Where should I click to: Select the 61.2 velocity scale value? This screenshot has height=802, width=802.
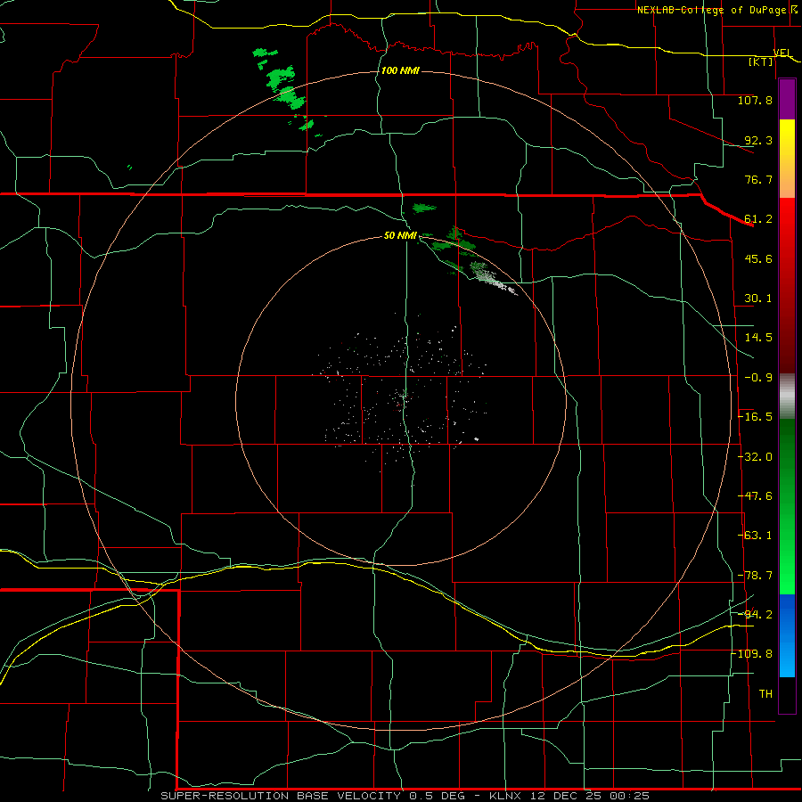coord(758,219)
